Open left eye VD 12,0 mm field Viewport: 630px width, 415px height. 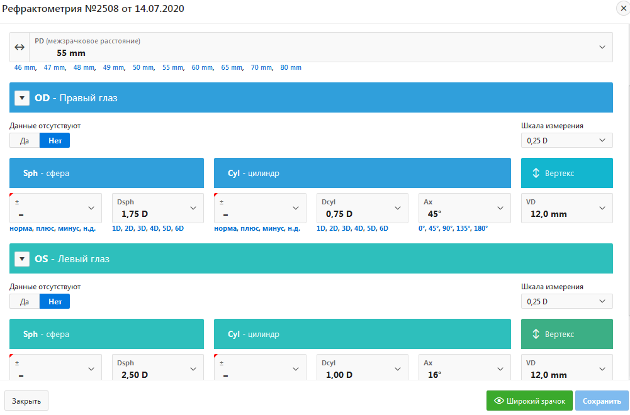(566, 368)
